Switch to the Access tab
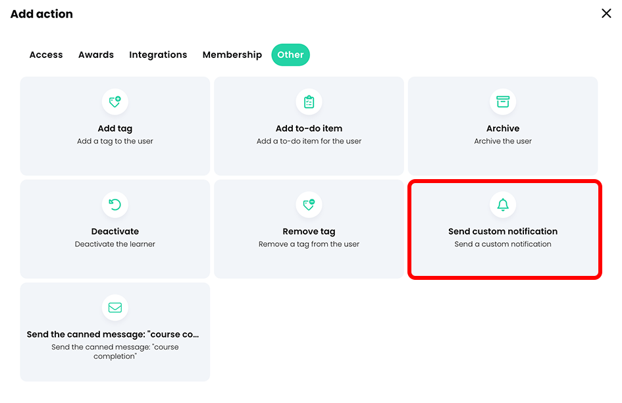Image resolution: width=622 pixels, height=403 pixels. click(46, 55)
